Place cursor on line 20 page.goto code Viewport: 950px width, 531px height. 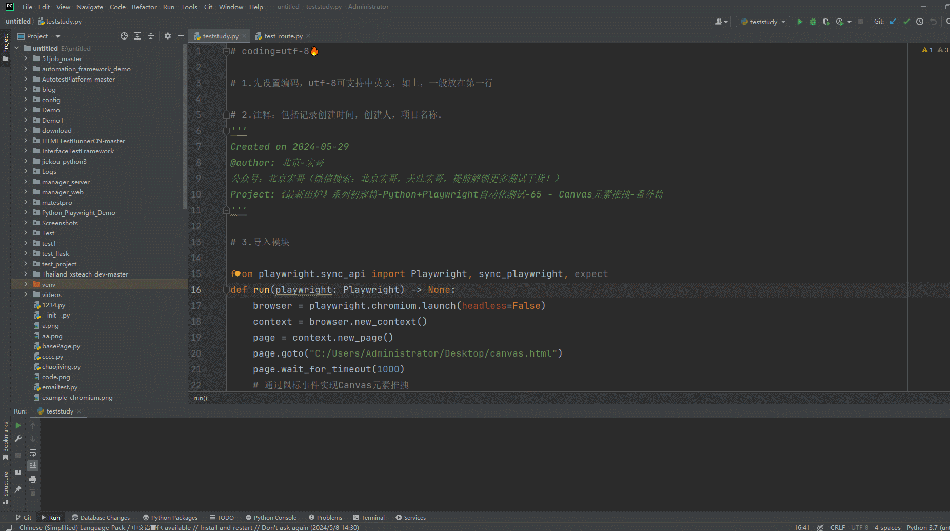point(407,353)
